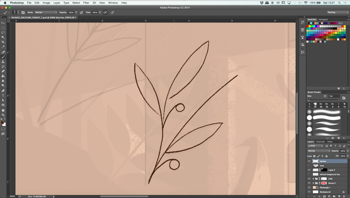The height and width of the screenshot is (198, 350).
Task: Select the Crop tool
Action: click(3, 42)
